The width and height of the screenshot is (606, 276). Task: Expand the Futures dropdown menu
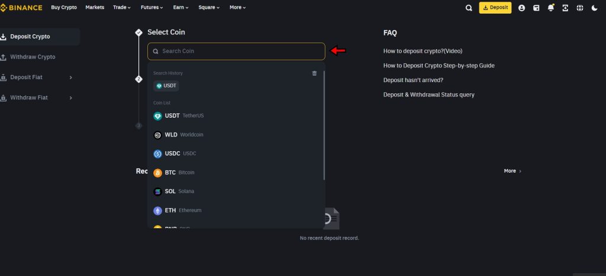[151, 8]
